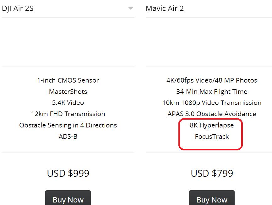This screenshot has height=205, width=272.
Task: Click the 10km 1080p Video Transmission text
Action: point(212,103)
